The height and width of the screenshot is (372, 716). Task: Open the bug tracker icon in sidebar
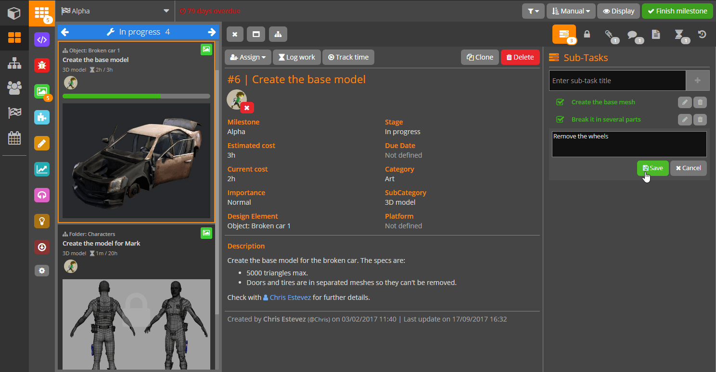tap(42, 65)
